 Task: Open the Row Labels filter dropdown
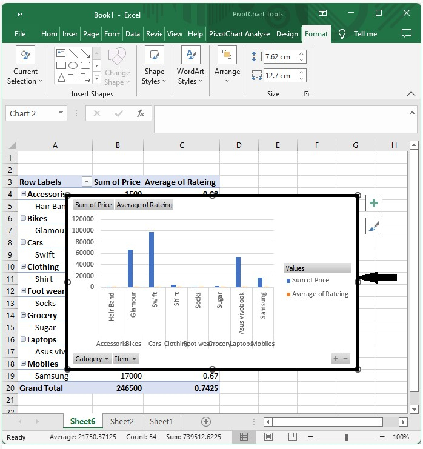[x=87, y=182]
